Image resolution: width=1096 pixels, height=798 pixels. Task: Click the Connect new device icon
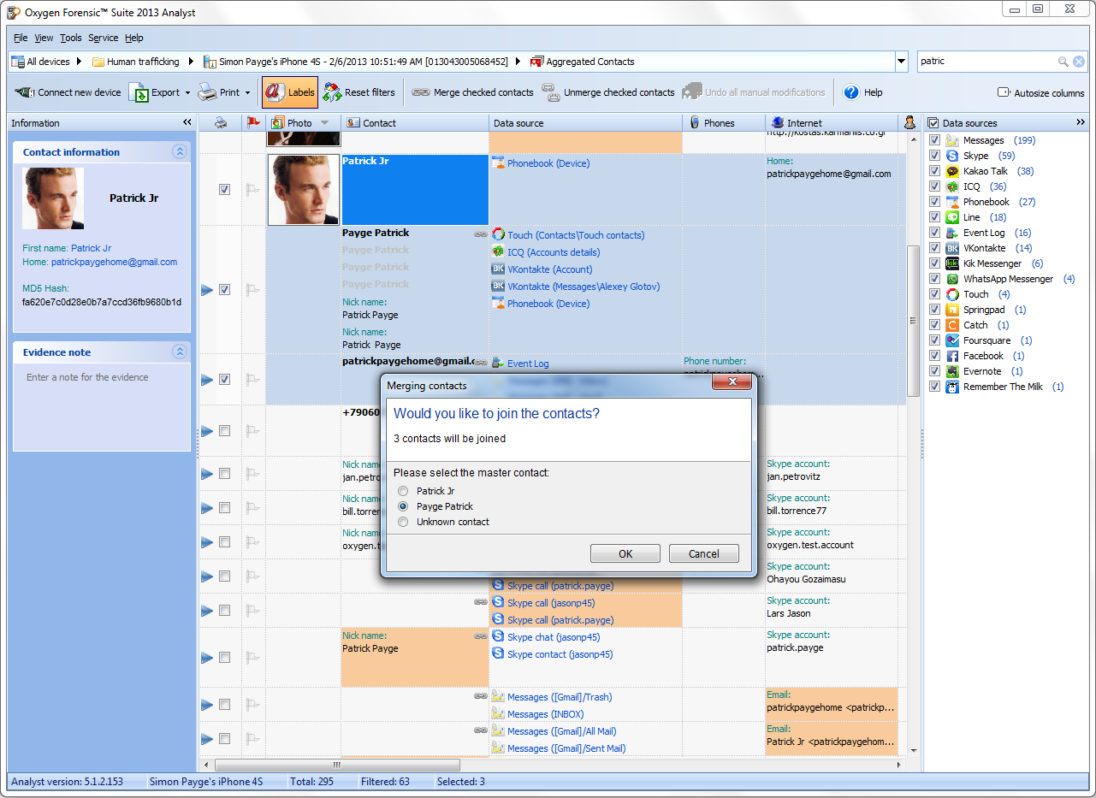[24, 92]
